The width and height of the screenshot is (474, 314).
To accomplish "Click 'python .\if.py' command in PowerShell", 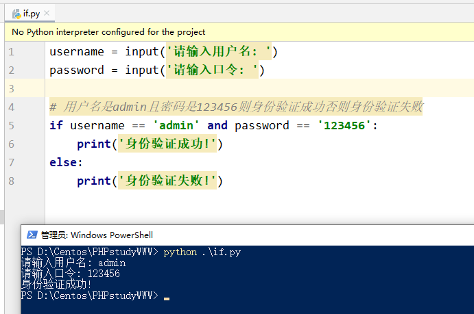I will tap(202, 252).
